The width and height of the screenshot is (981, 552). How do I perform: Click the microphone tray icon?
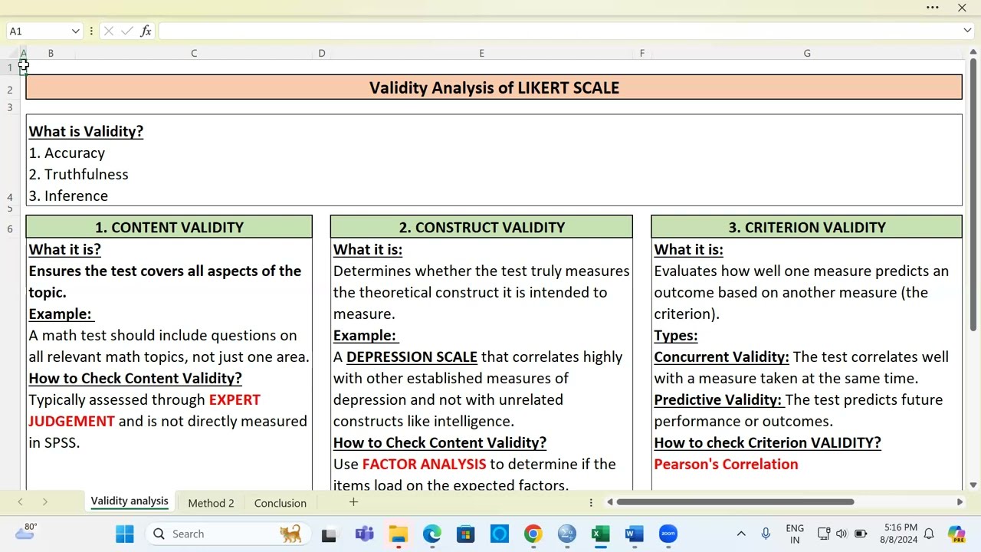point(766,534)
